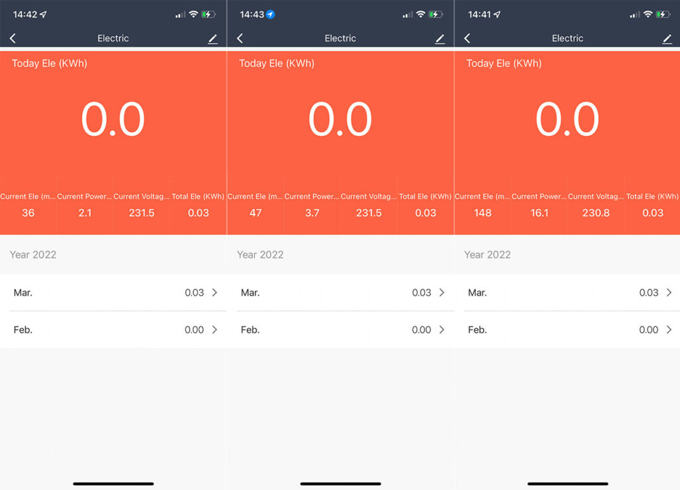Tap back arrow in the 14:41 screen
680x490 pixels.
(467, 39)
